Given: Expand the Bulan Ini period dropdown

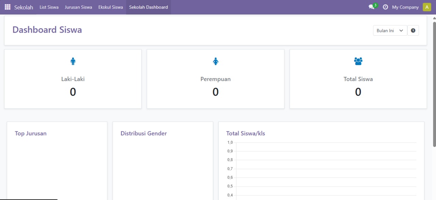Looking at the screenshot, I should (390, 31).
